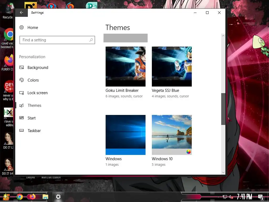Viewport: 269px width, 202px height.
Task: Open Chrome from the taskbar
Action: coord(20,197)
